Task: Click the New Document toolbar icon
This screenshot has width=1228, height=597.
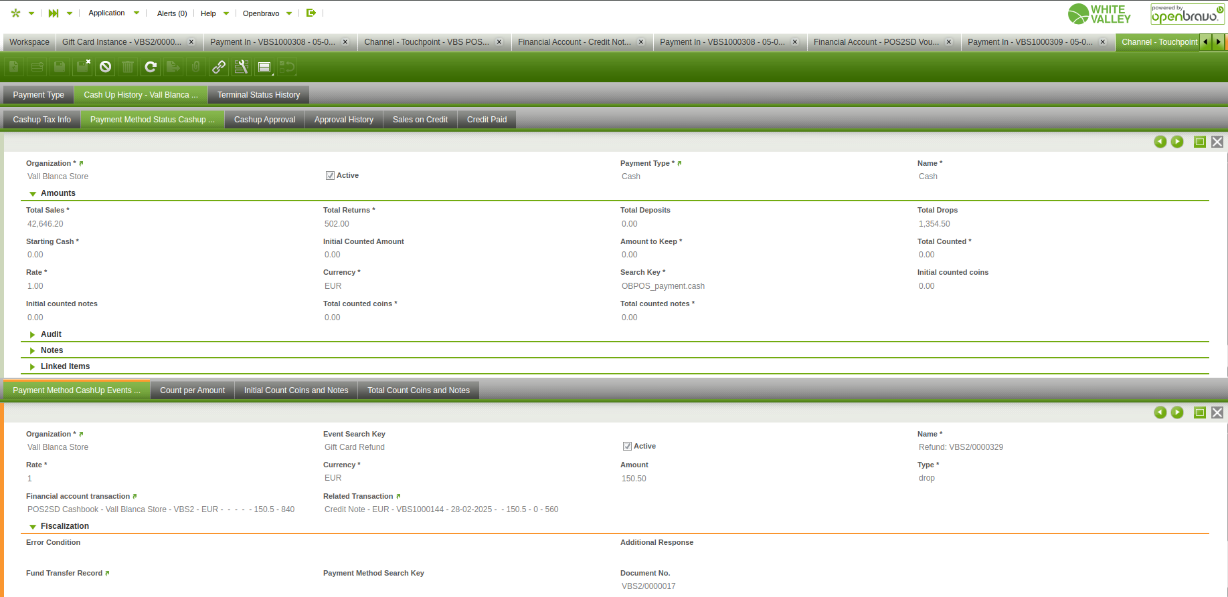Action: point(14,67)
